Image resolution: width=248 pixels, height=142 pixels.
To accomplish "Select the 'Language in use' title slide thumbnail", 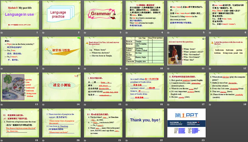I will [20, 15].
